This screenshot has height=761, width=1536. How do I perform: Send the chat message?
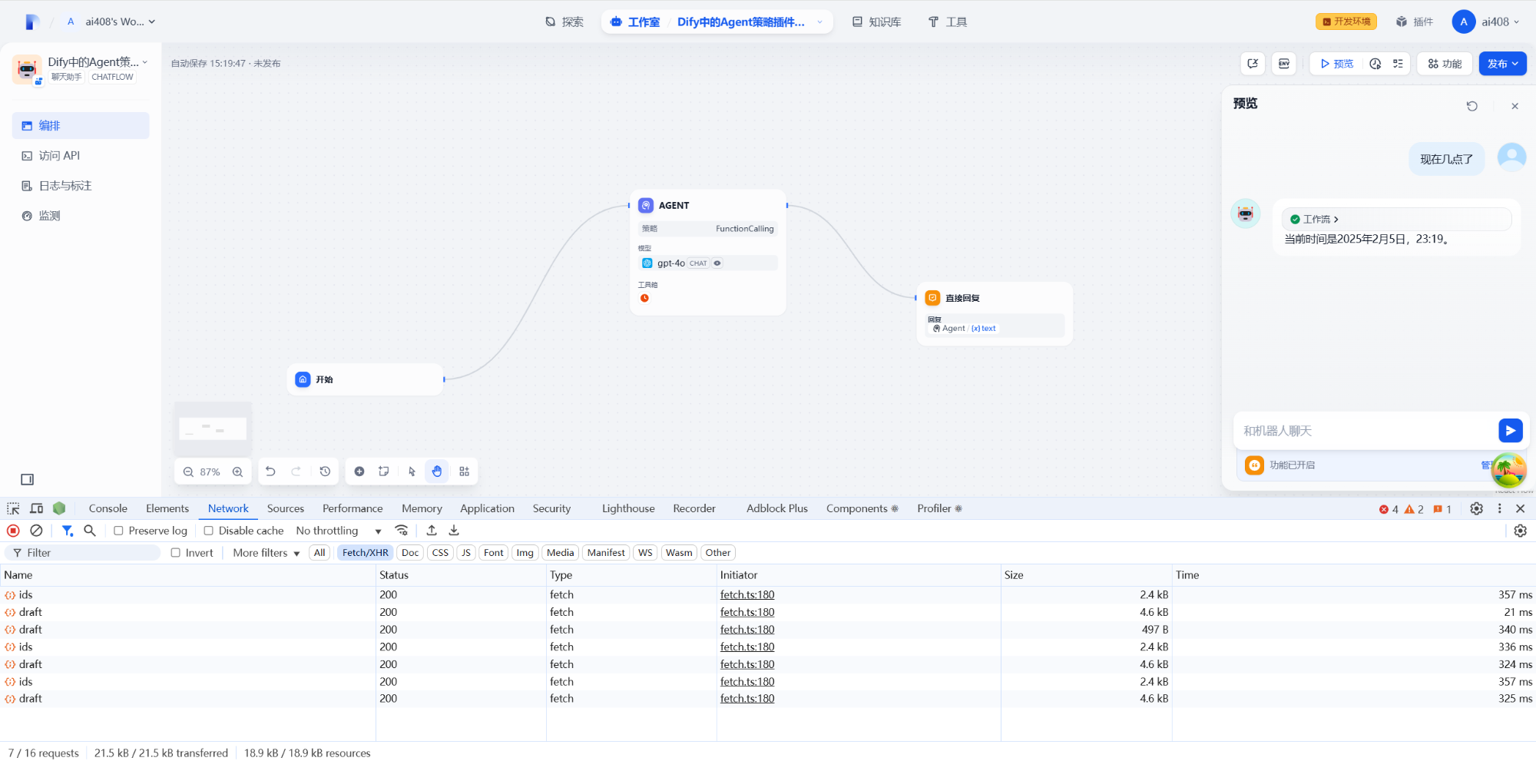click(x=1510, y=431)
